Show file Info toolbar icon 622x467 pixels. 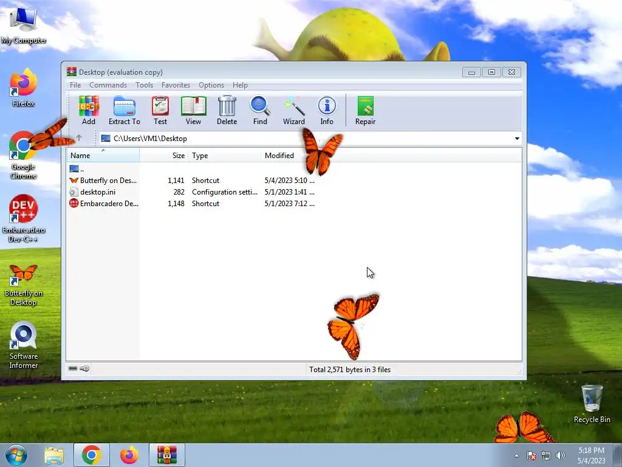327,111
